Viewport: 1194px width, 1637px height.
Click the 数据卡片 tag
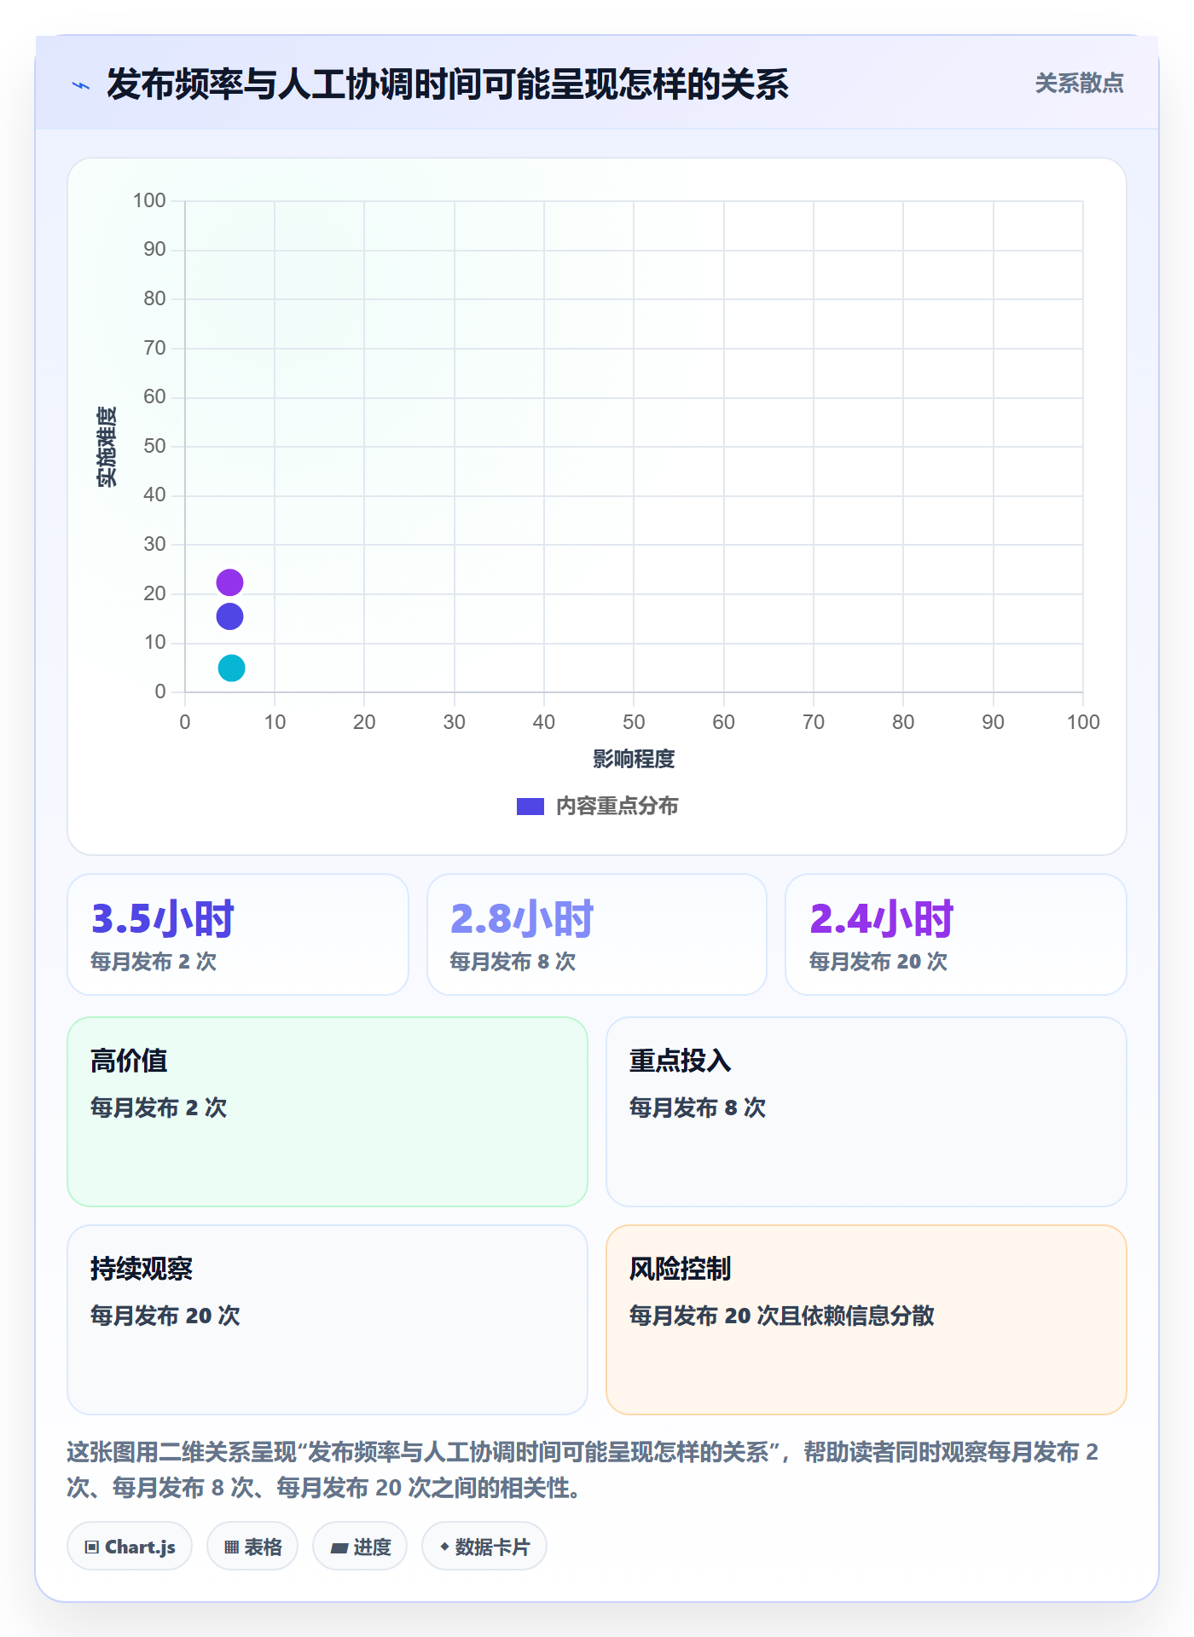484,1547
